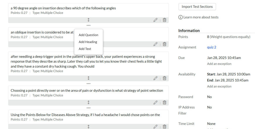Edit the point selection strategy question
Screen dimensions: 255x129
pos(155,103)
